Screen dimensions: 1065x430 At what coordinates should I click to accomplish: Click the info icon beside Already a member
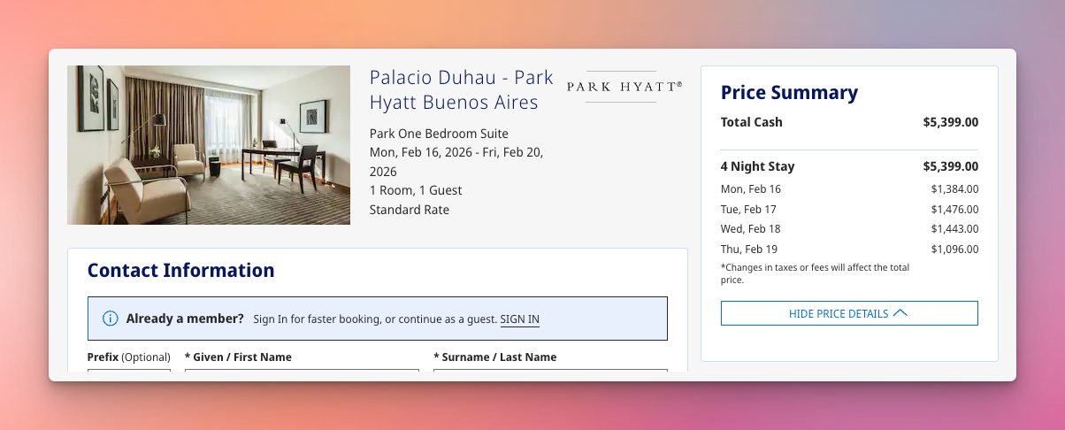(111, 319)
